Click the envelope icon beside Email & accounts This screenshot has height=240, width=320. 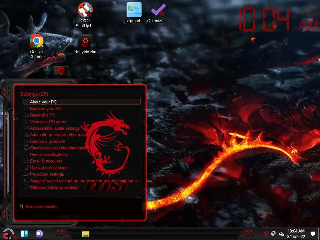[x=26, y=161]
